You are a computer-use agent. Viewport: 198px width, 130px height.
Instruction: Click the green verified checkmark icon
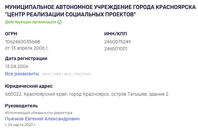pos(59,22)
